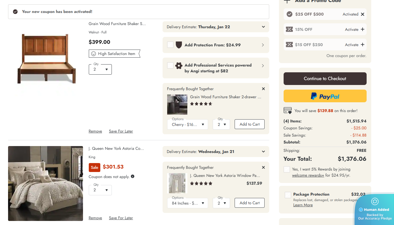Screen dimensions: 394x225
Task: Dismiss Astoria Window Frequently Bought Together panel
Action: coord(263,168)
